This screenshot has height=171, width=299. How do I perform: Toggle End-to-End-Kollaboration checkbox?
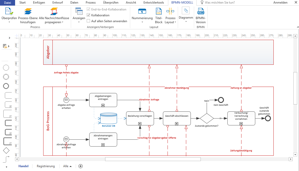pos(88,9)
